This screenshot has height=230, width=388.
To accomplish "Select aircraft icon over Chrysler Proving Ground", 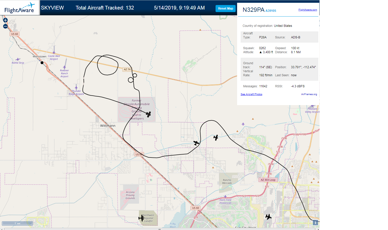I will click(148, 114).
